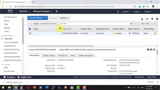Screen dimensions: 160x90
Task: Set details pane to small layout
Action: tap(148, 50)
